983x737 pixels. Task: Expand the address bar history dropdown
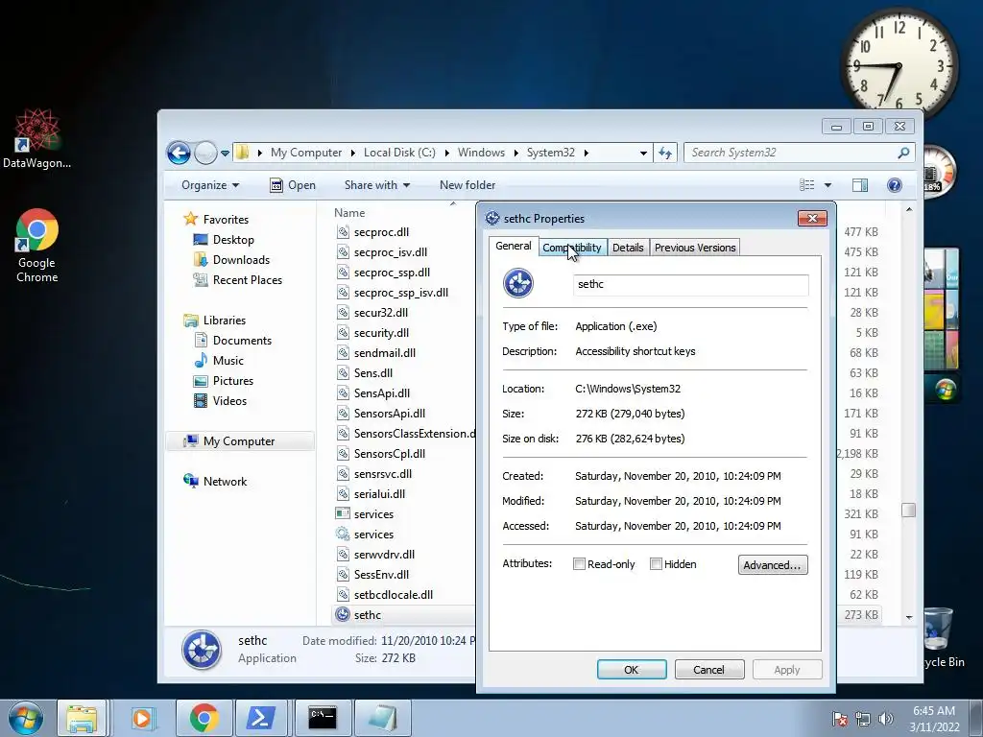(643, 153)
